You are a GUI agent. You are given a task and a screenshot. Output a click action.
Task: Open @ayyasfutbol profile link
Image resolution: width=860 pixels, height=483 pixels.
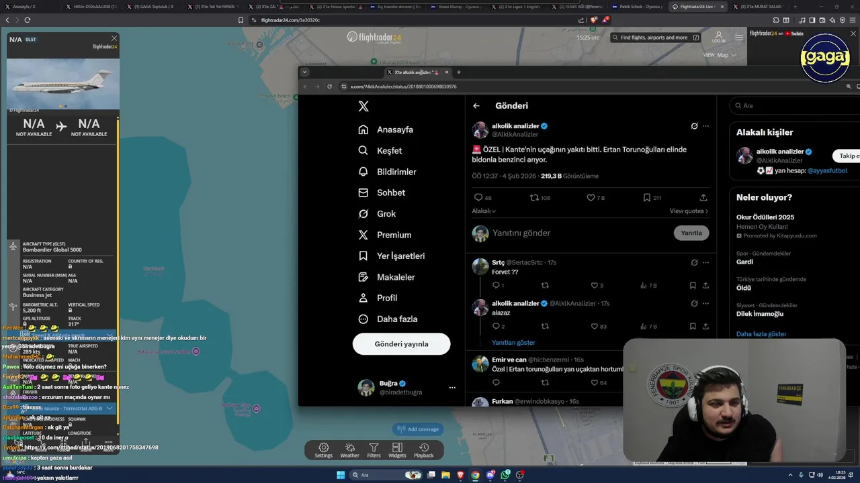pos(827,170)
